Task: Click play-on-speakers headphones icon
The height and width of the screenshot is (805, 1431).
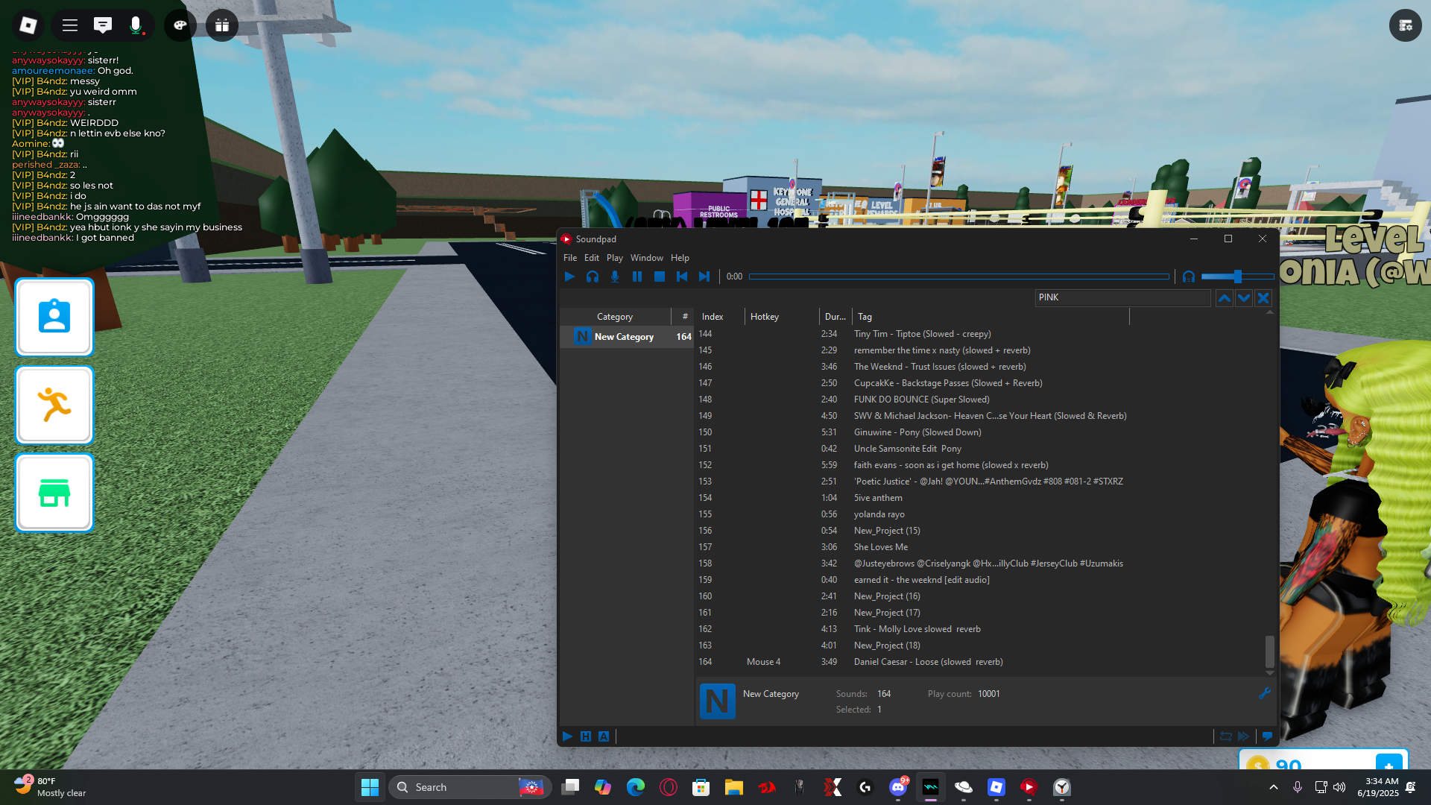Action: coord(593,277)
